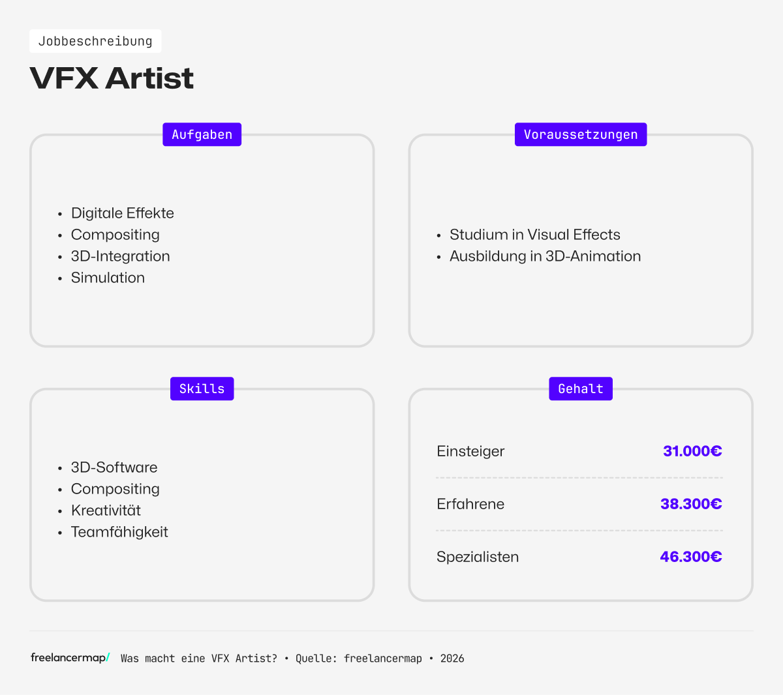Click the 31.000€ salary value

tap(692, 451)
